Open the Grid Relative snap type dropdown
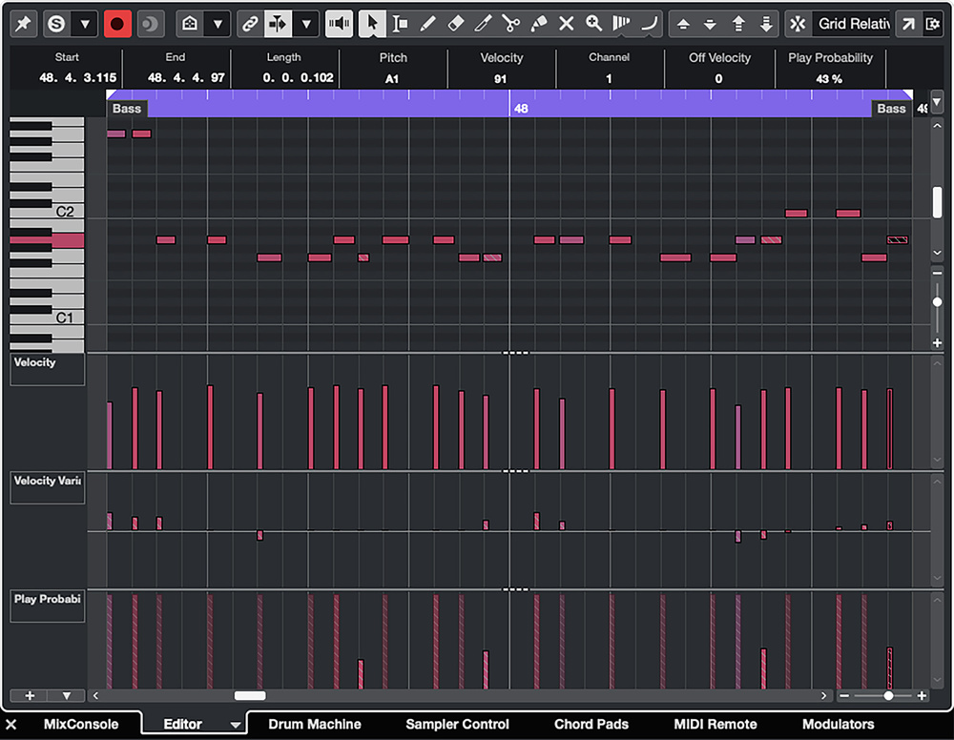This screenshot has width=954, height=740. click(852, 23)
